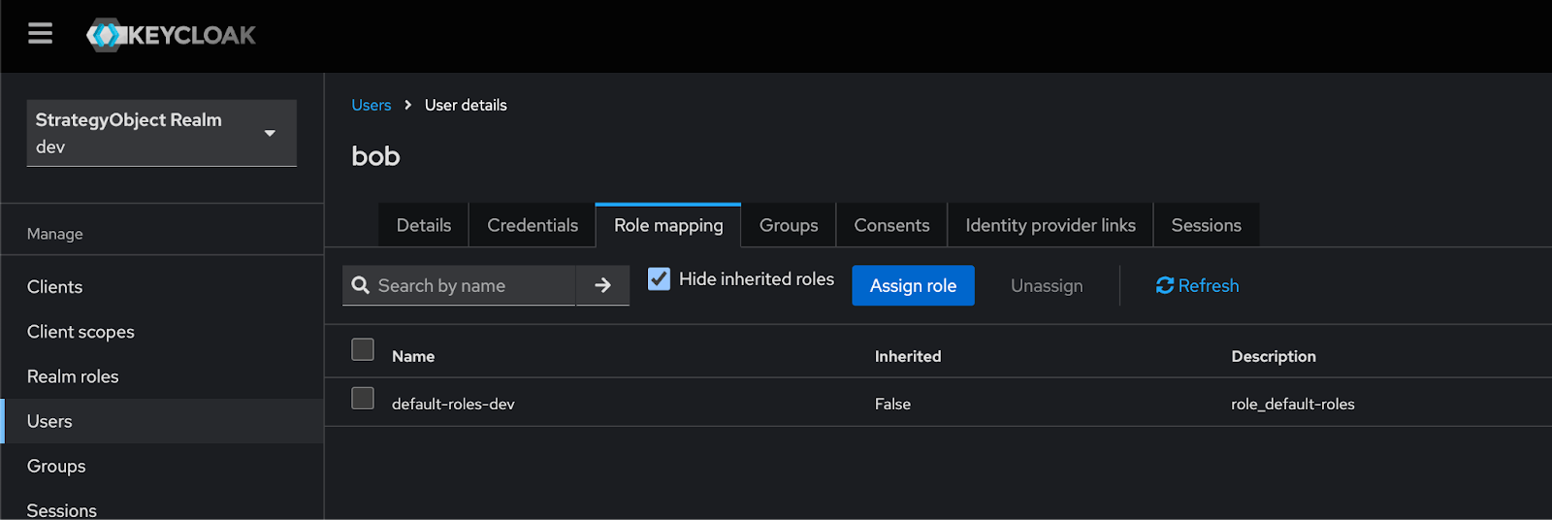Open the Identity provider links tab
Screen dimensions: 1552x520
tap(1050, 225)
